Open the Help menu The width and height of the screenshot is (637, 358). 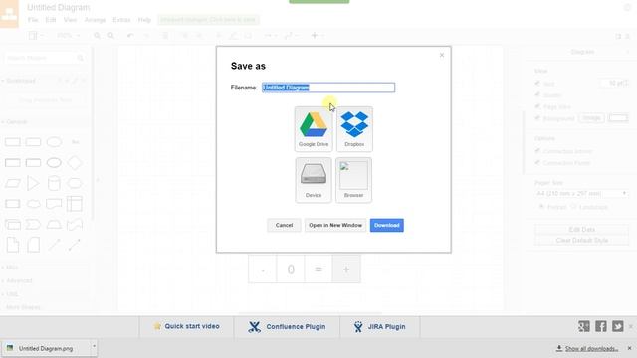[144, 20]
